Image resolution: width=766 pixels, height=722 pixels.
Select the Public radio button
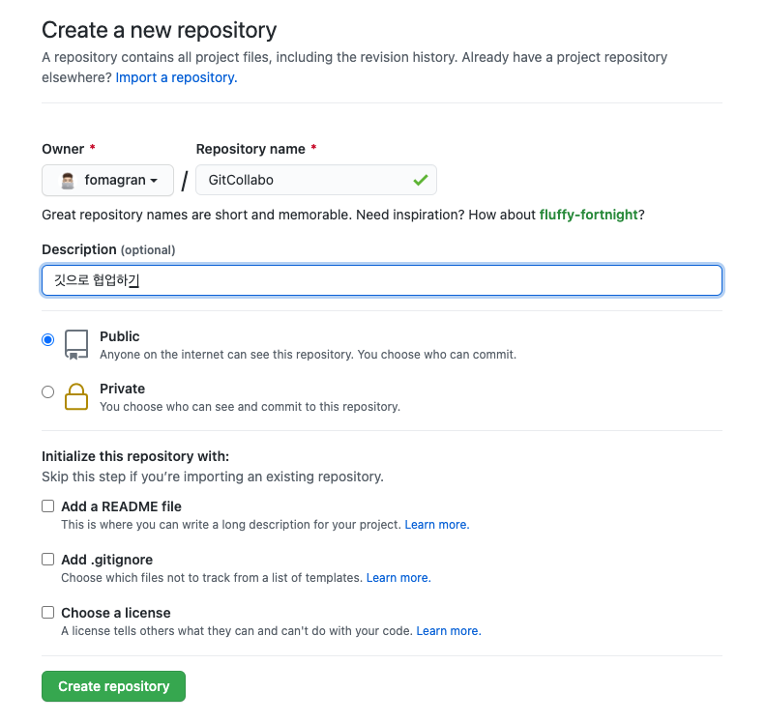point(48,339)
